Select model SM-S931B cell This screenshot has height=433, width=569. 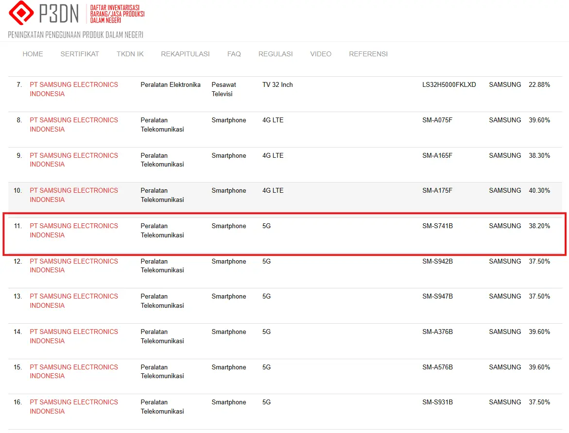(x=437, y=402)
